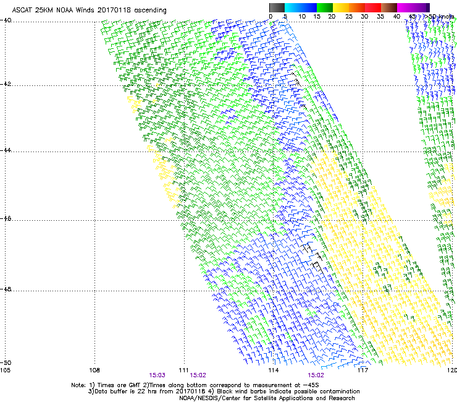Click the 114 longitude axis label
The height and width of the screenshot is (402, 457).
coord(274,370)
